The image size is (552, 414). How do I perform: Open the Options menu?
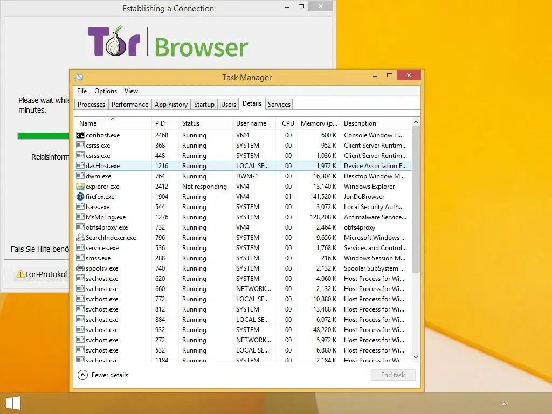click(106, 91)
